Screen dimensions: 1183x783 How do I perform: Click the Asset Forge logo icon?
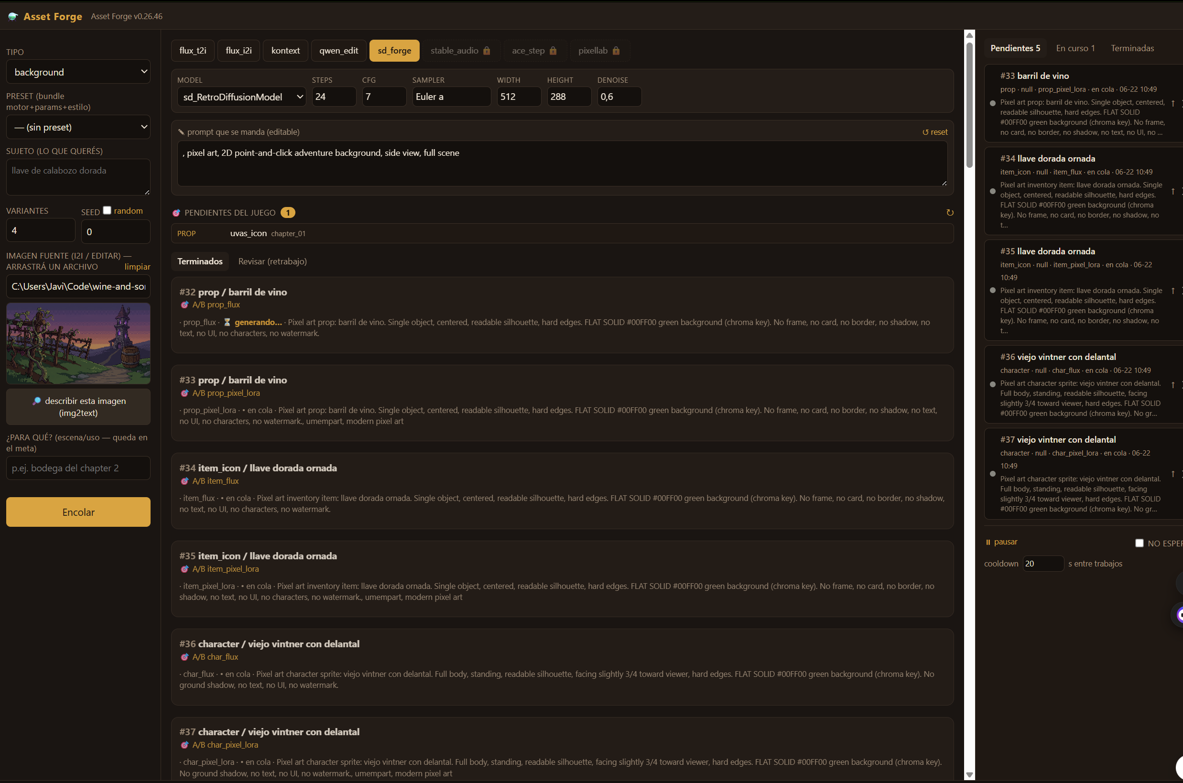[x=13, y=16]
